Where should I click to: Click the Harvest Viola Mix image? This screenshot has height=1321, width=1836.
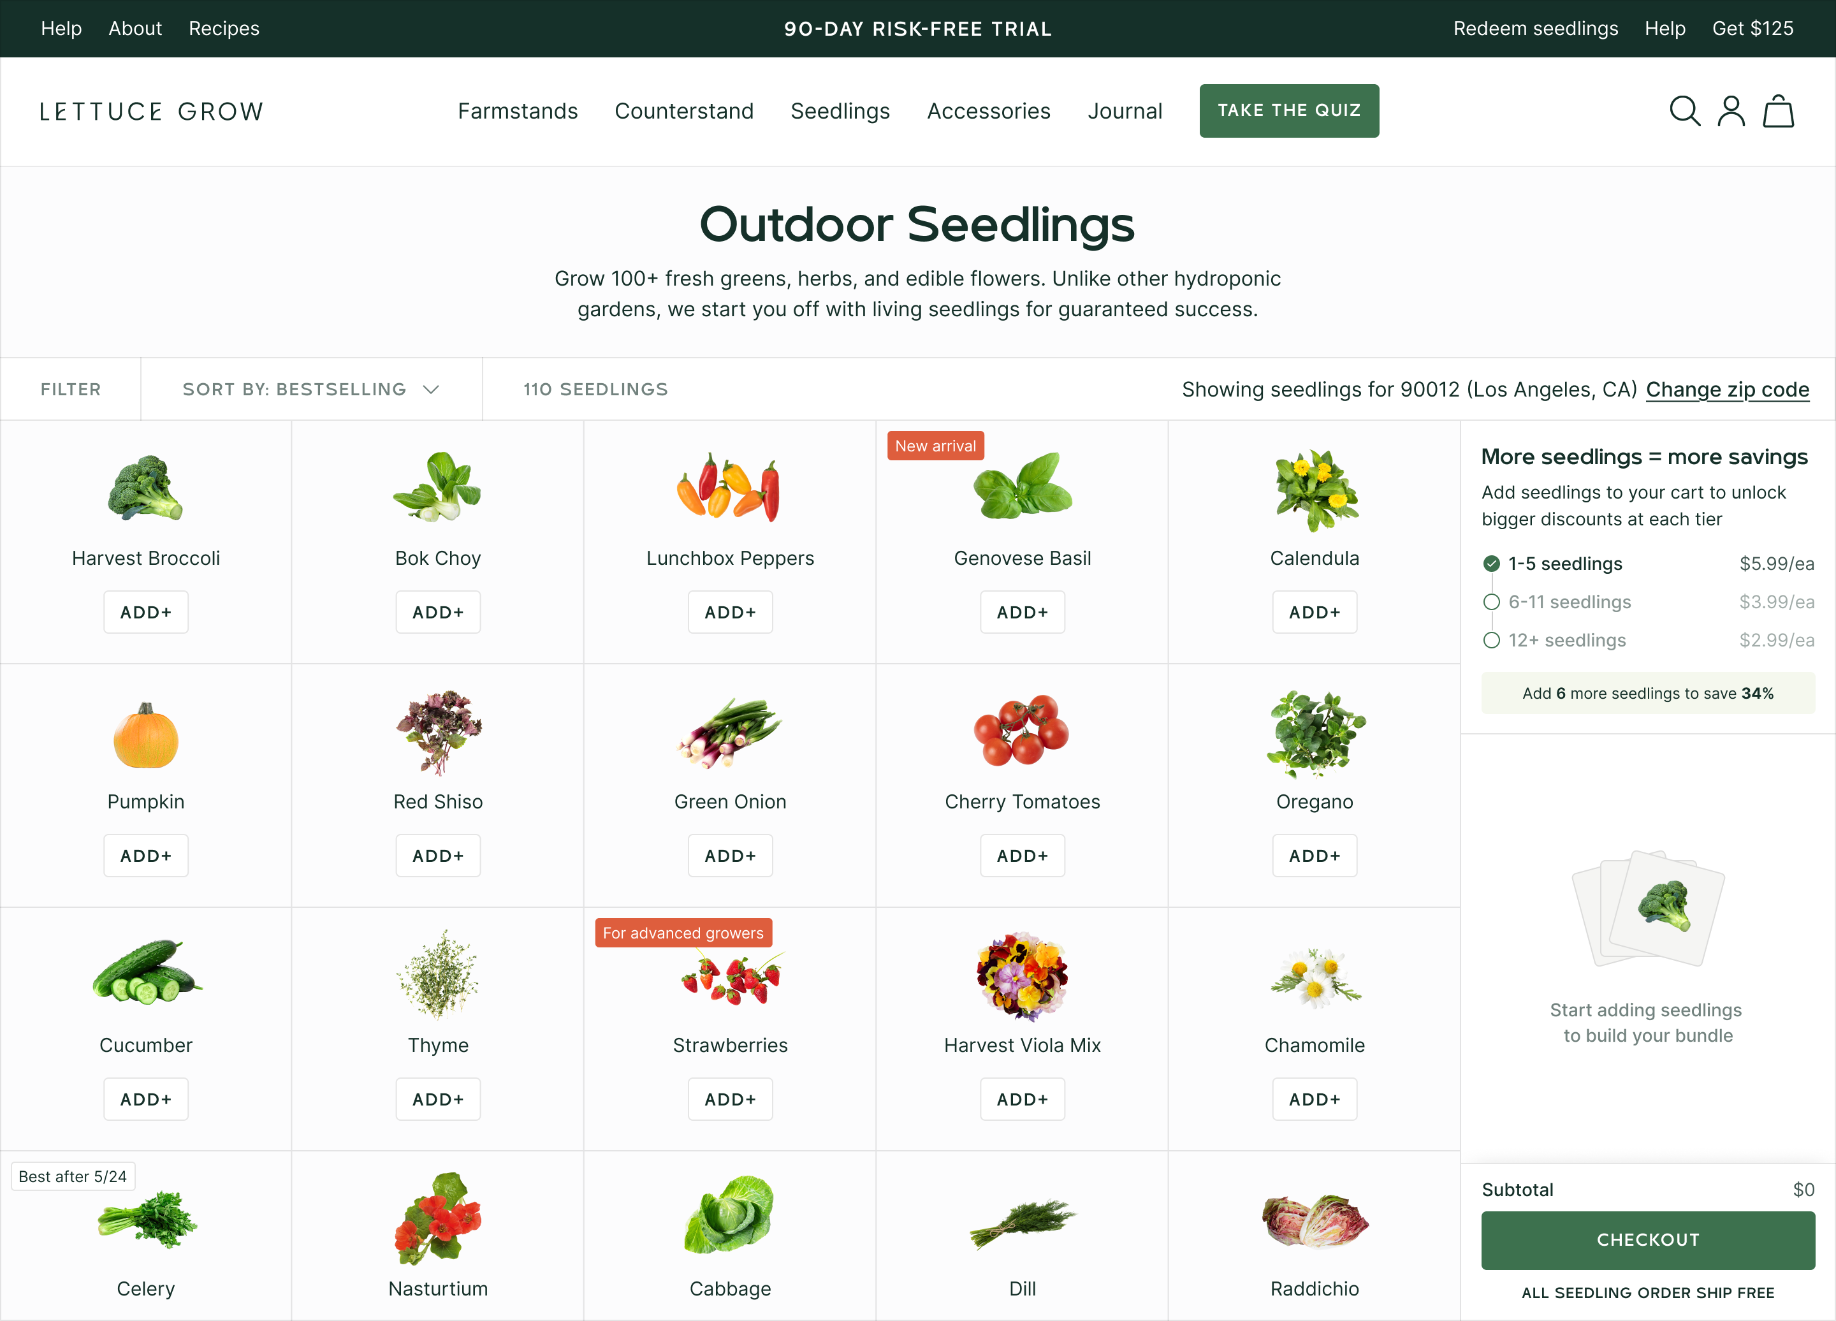click(1023, 976)
